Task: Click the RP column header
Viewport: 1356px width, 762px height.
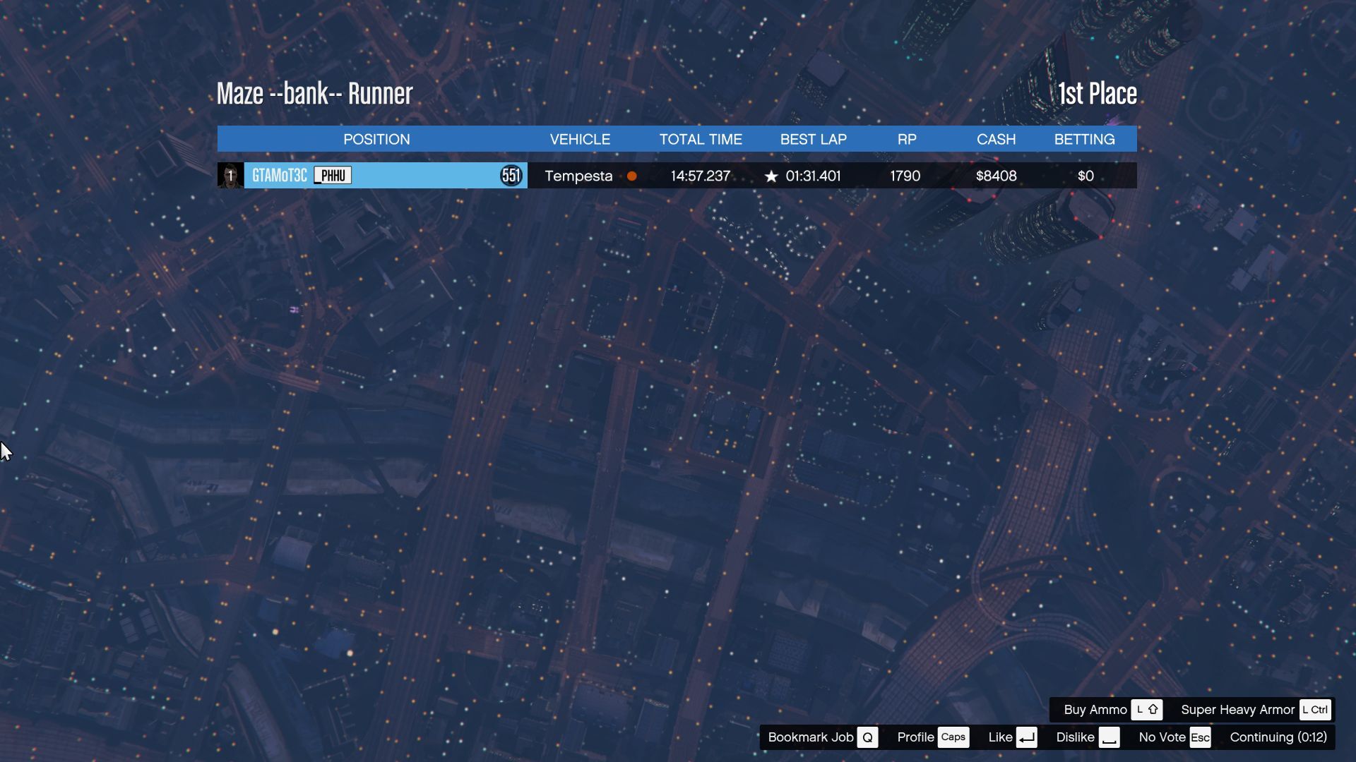Action: (907, 140)
